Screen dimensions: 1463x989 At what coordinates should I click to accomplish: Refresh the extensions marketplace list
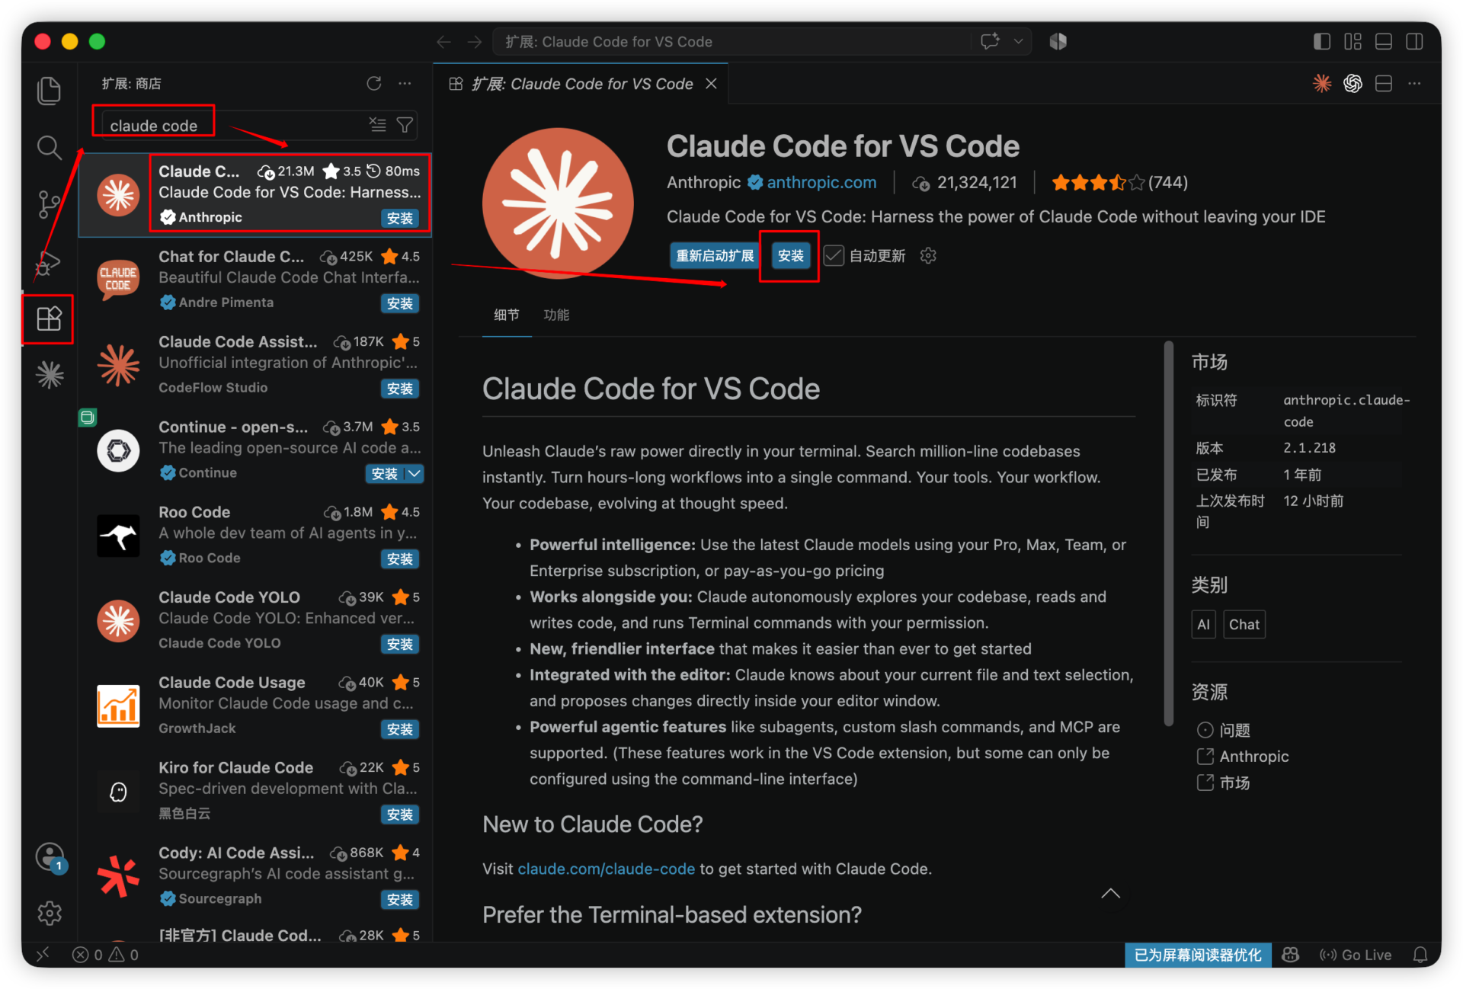[x=373, y=84]
